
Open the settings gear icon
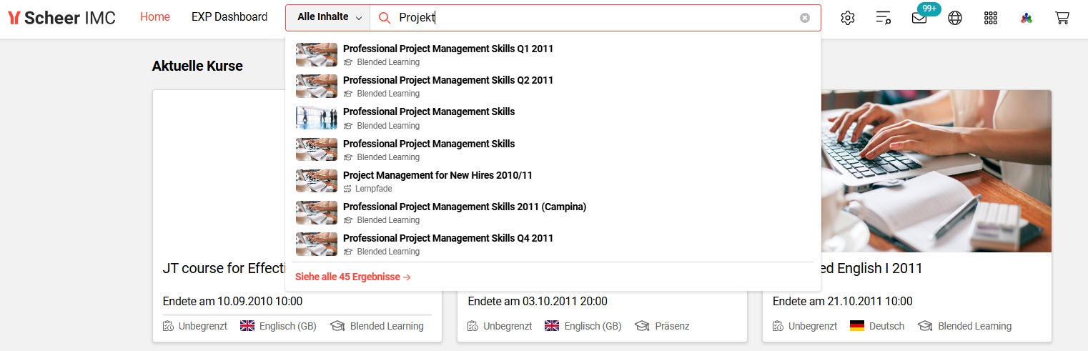click(x=848, y=18)
